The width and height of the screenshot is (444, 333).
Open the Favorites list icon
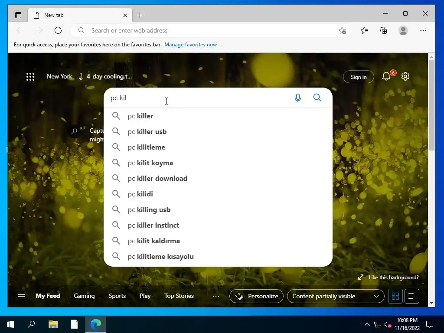[x=364, y=30]
